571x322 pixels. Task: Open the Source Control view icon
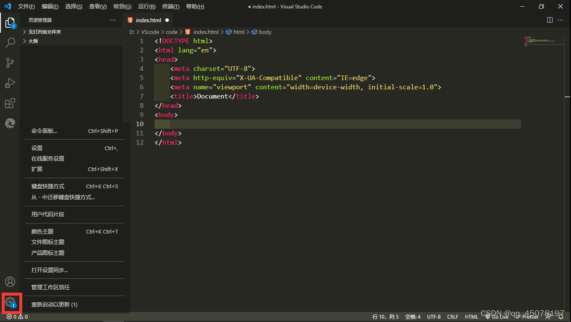(x=10, y=63)
